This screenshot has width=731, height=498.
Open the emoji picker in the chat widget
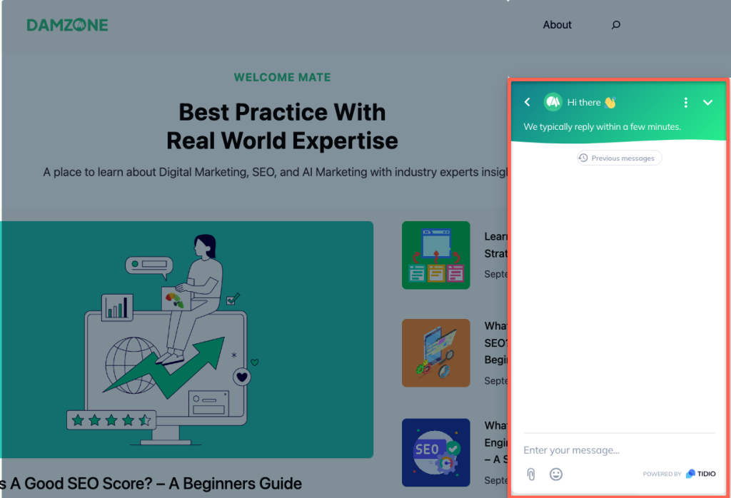(556, 474)
